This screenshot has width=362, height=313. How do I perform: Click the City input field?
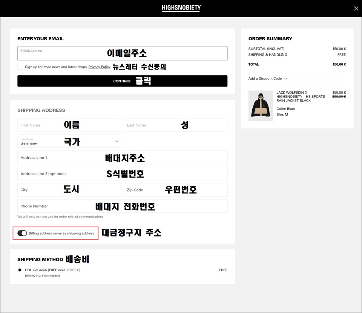[69, 190]
